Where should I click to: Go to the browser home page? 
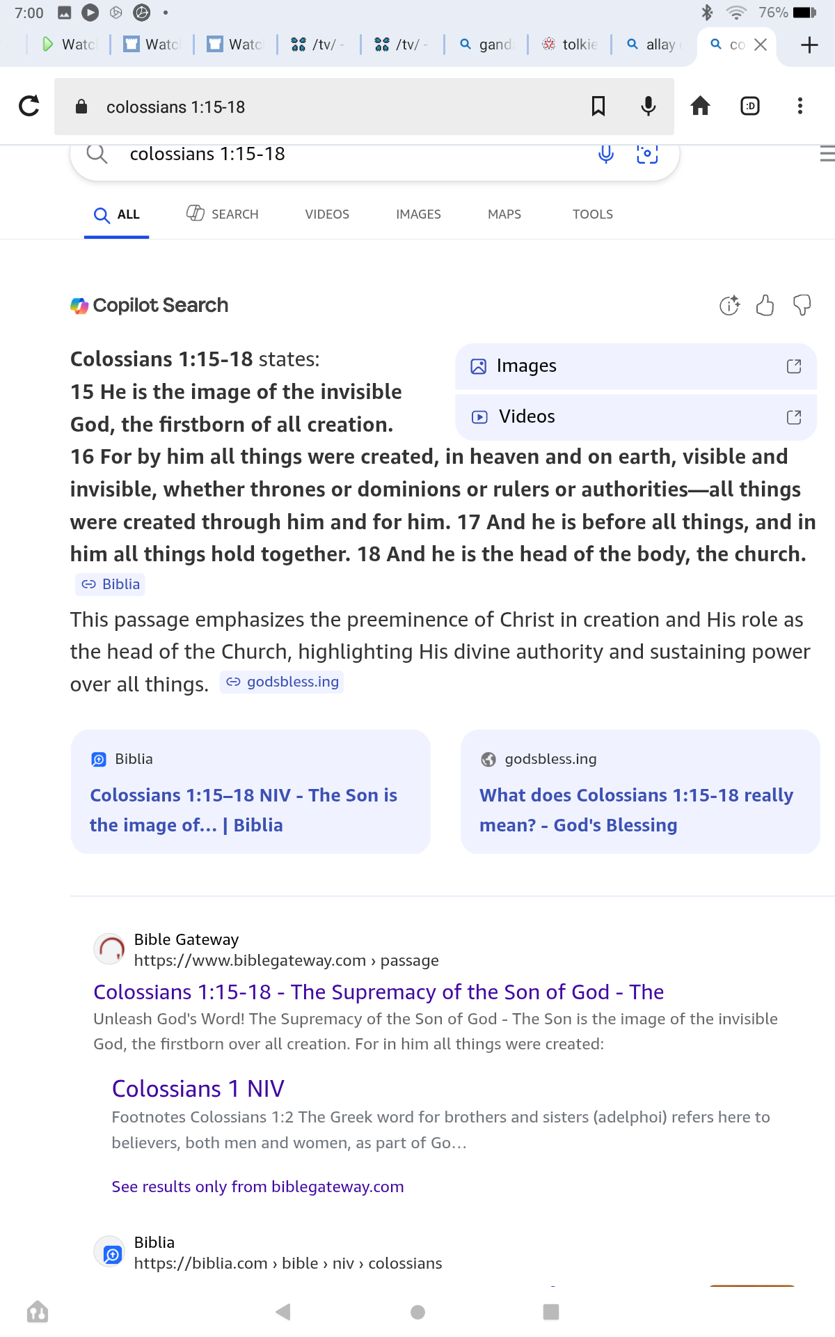pos(700,107)
